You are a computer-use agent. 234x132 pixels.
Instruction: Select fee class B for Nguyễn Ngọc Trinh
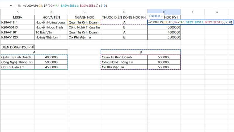click(124, 27)
